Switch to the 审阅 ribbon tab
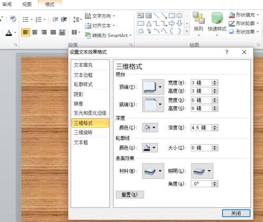 pyautogui.click(x=7, y=4)
